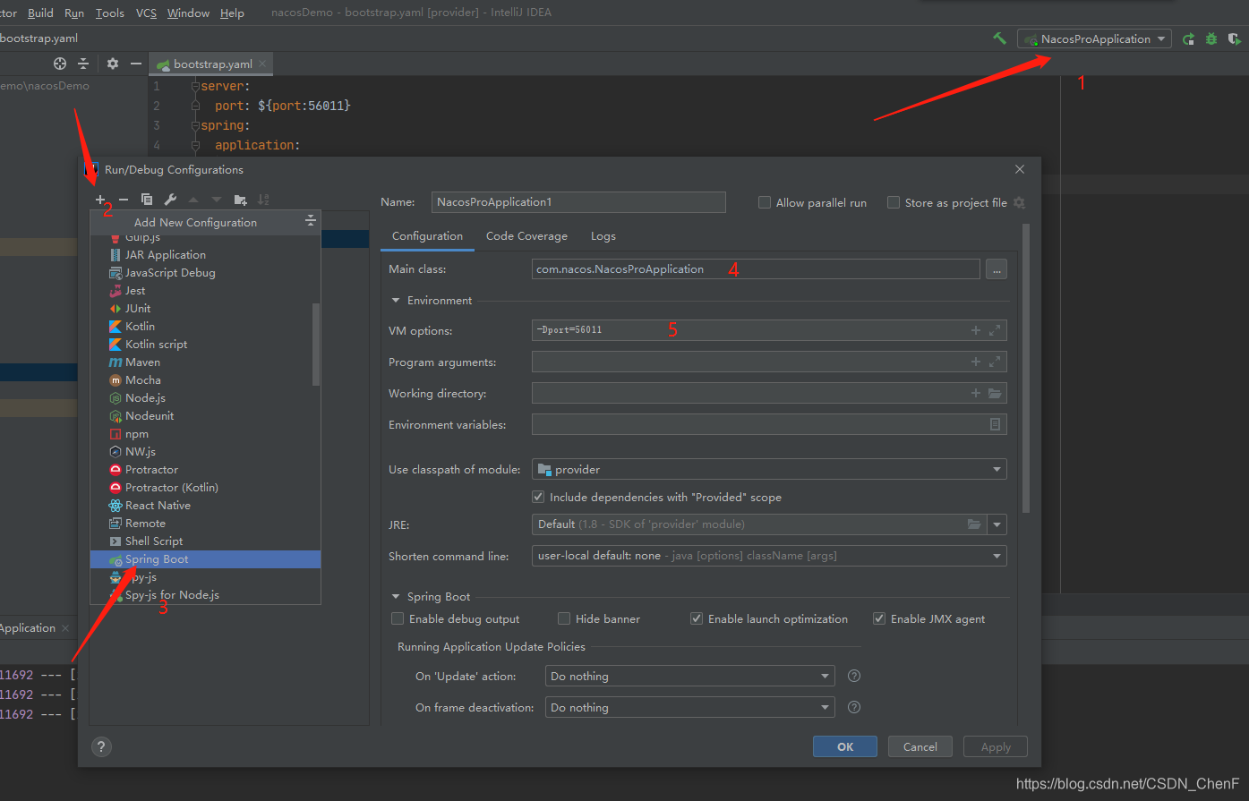
Task: Uncheck Include dependencies with "Provided" scope
Action: tap(538, 497)
